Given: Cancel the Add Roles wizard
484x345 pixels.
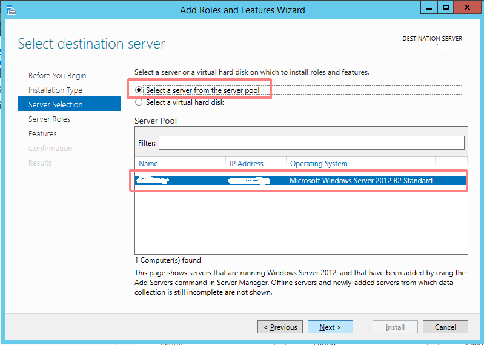Looking at the screenshot, I should tap(445, 327).
